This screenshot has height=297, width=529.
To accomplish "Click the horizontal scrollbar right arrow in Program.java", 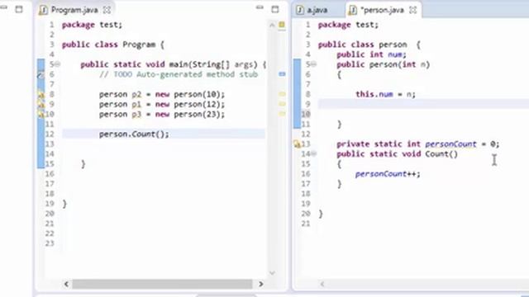I will click(x=261, y=284).
